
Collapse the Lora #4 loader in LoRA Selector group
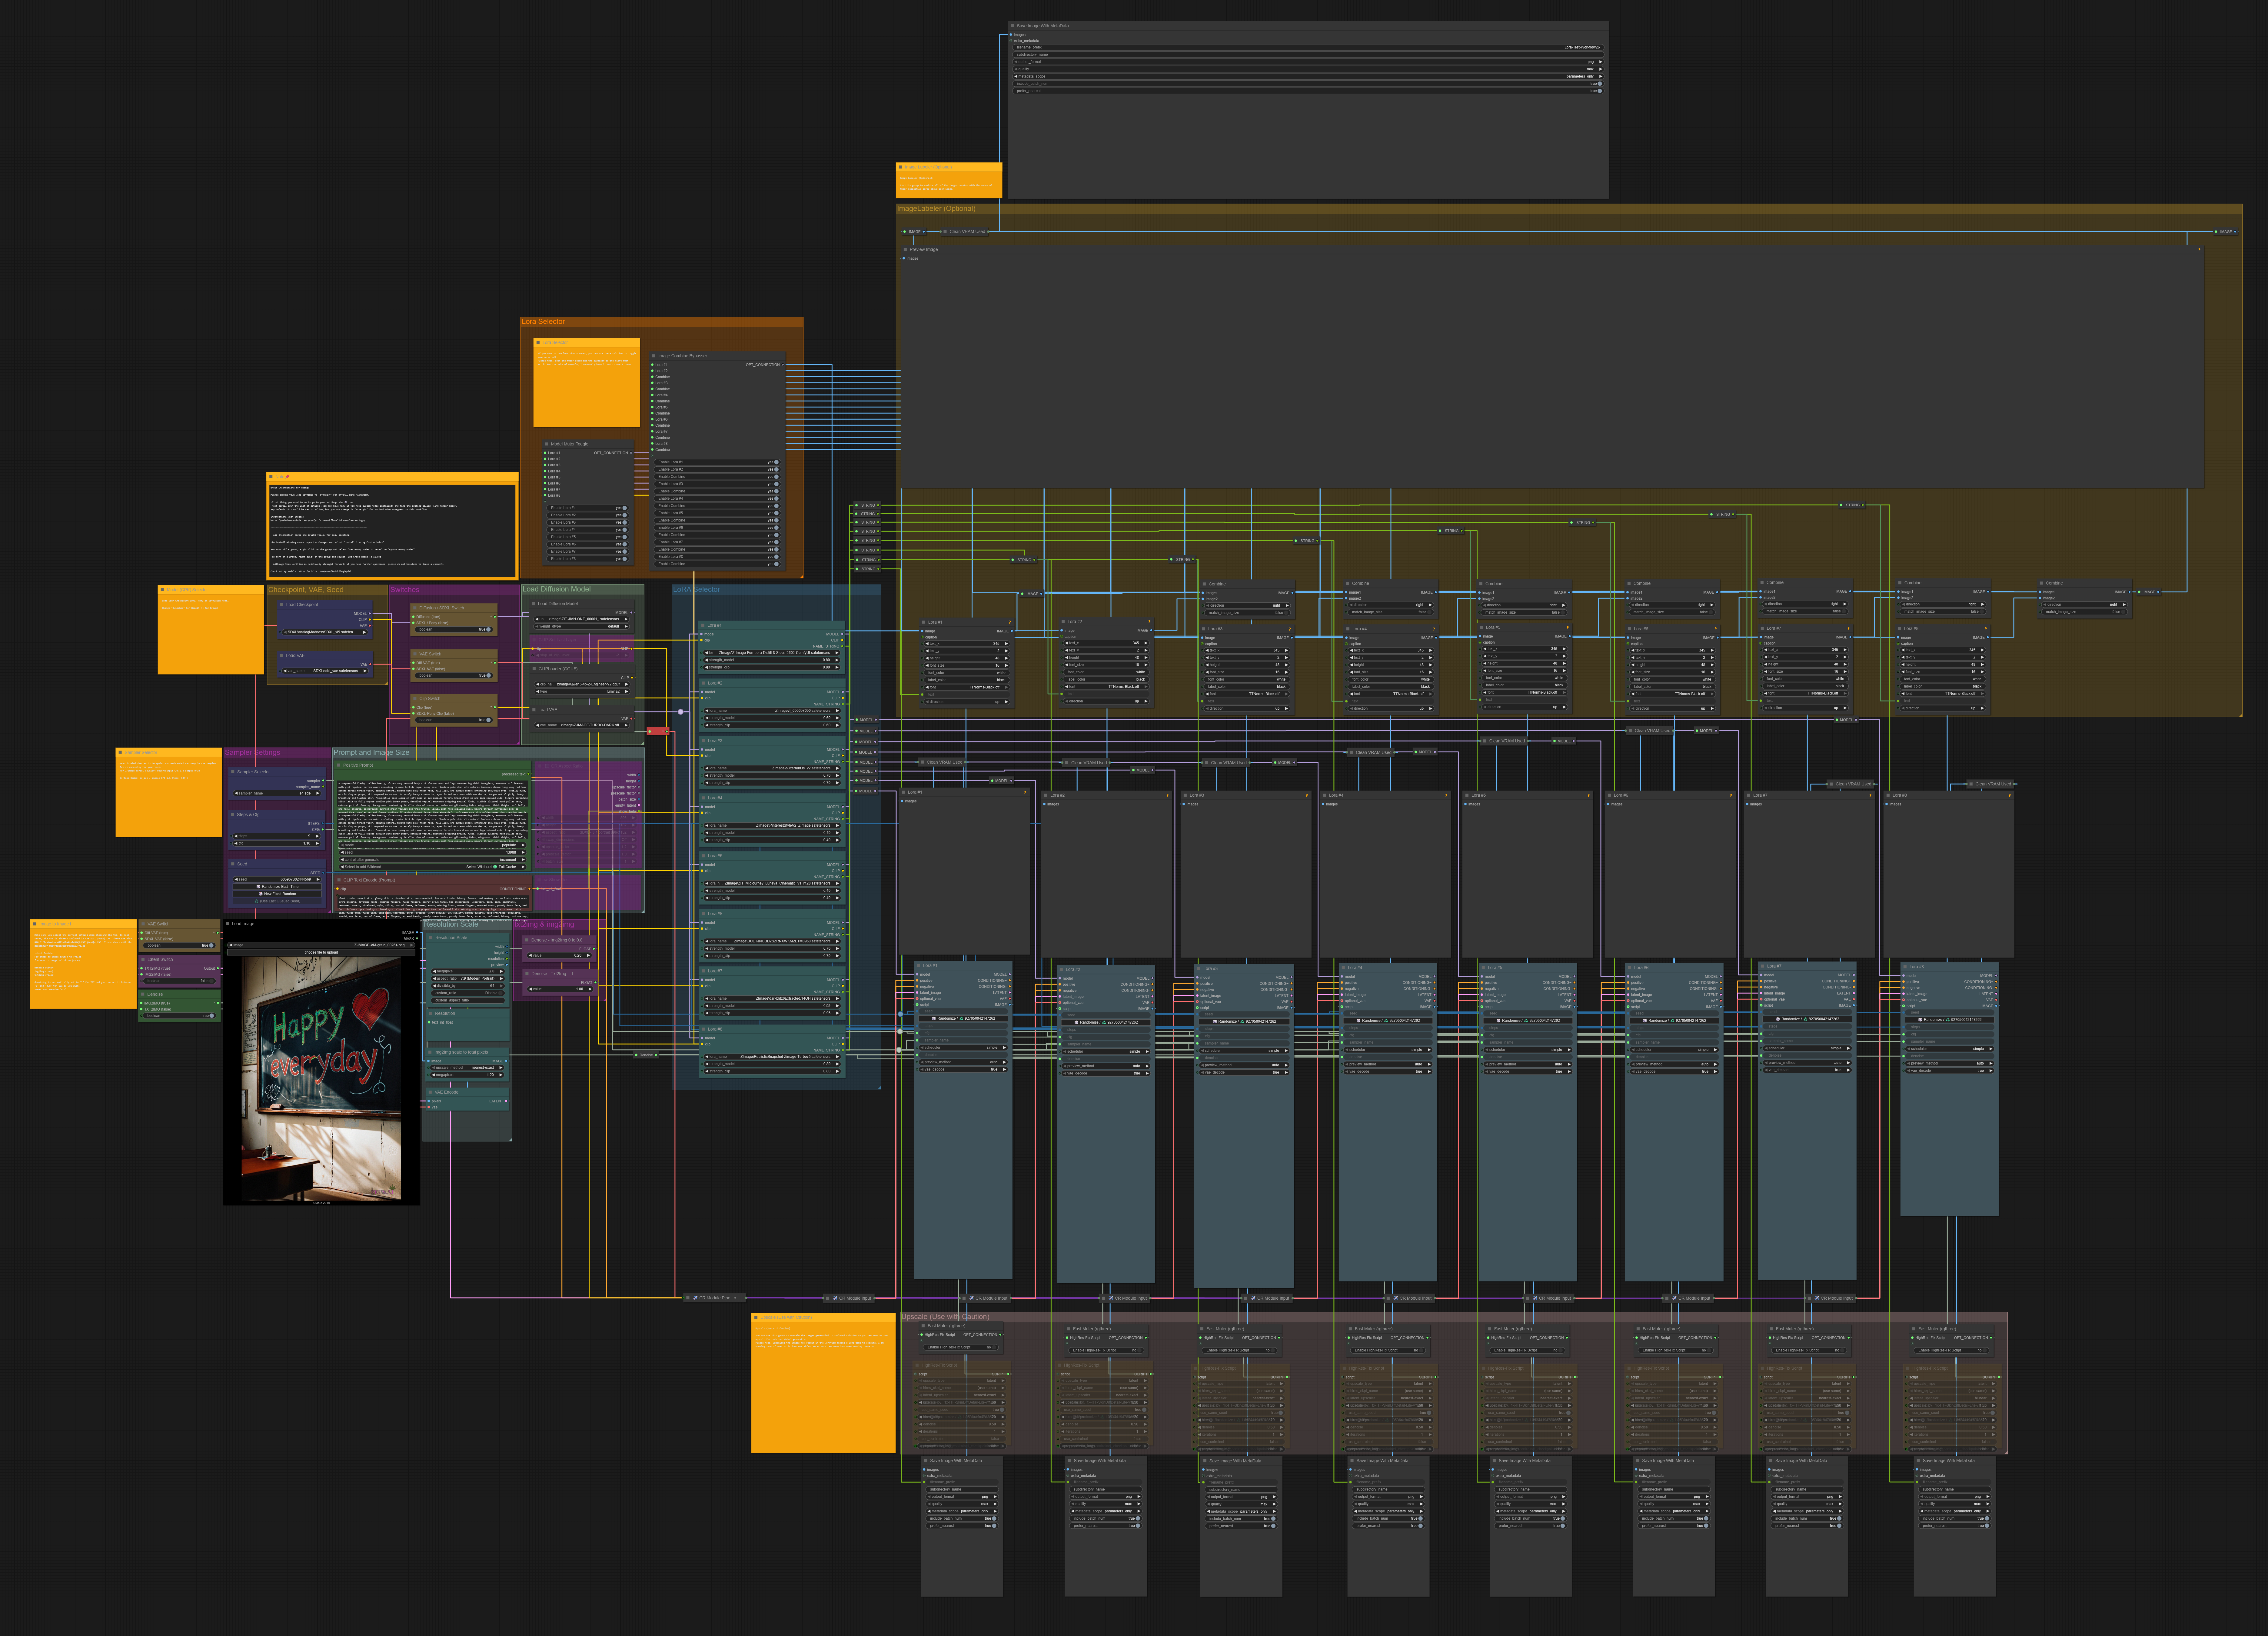[704, 798]
